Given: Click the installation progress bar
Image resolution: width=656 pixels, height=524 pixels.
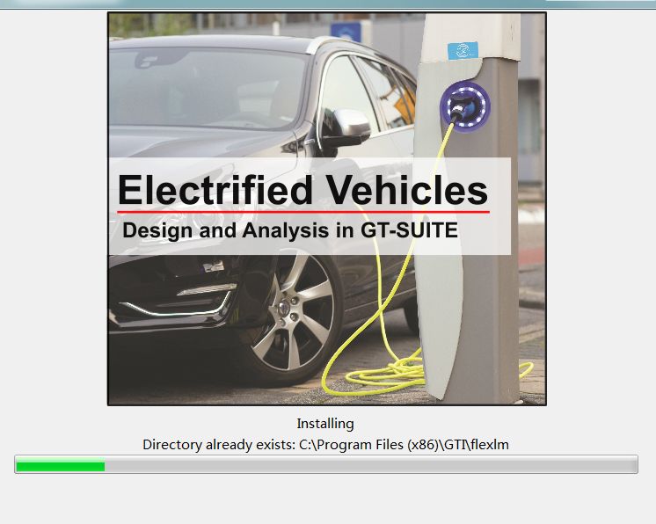Looking at the screenshot, I should coord(326,464).
